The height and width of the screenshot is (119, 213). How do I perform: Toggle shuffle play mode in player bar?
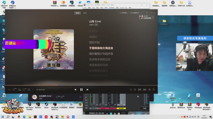click(x=130, y=90)
